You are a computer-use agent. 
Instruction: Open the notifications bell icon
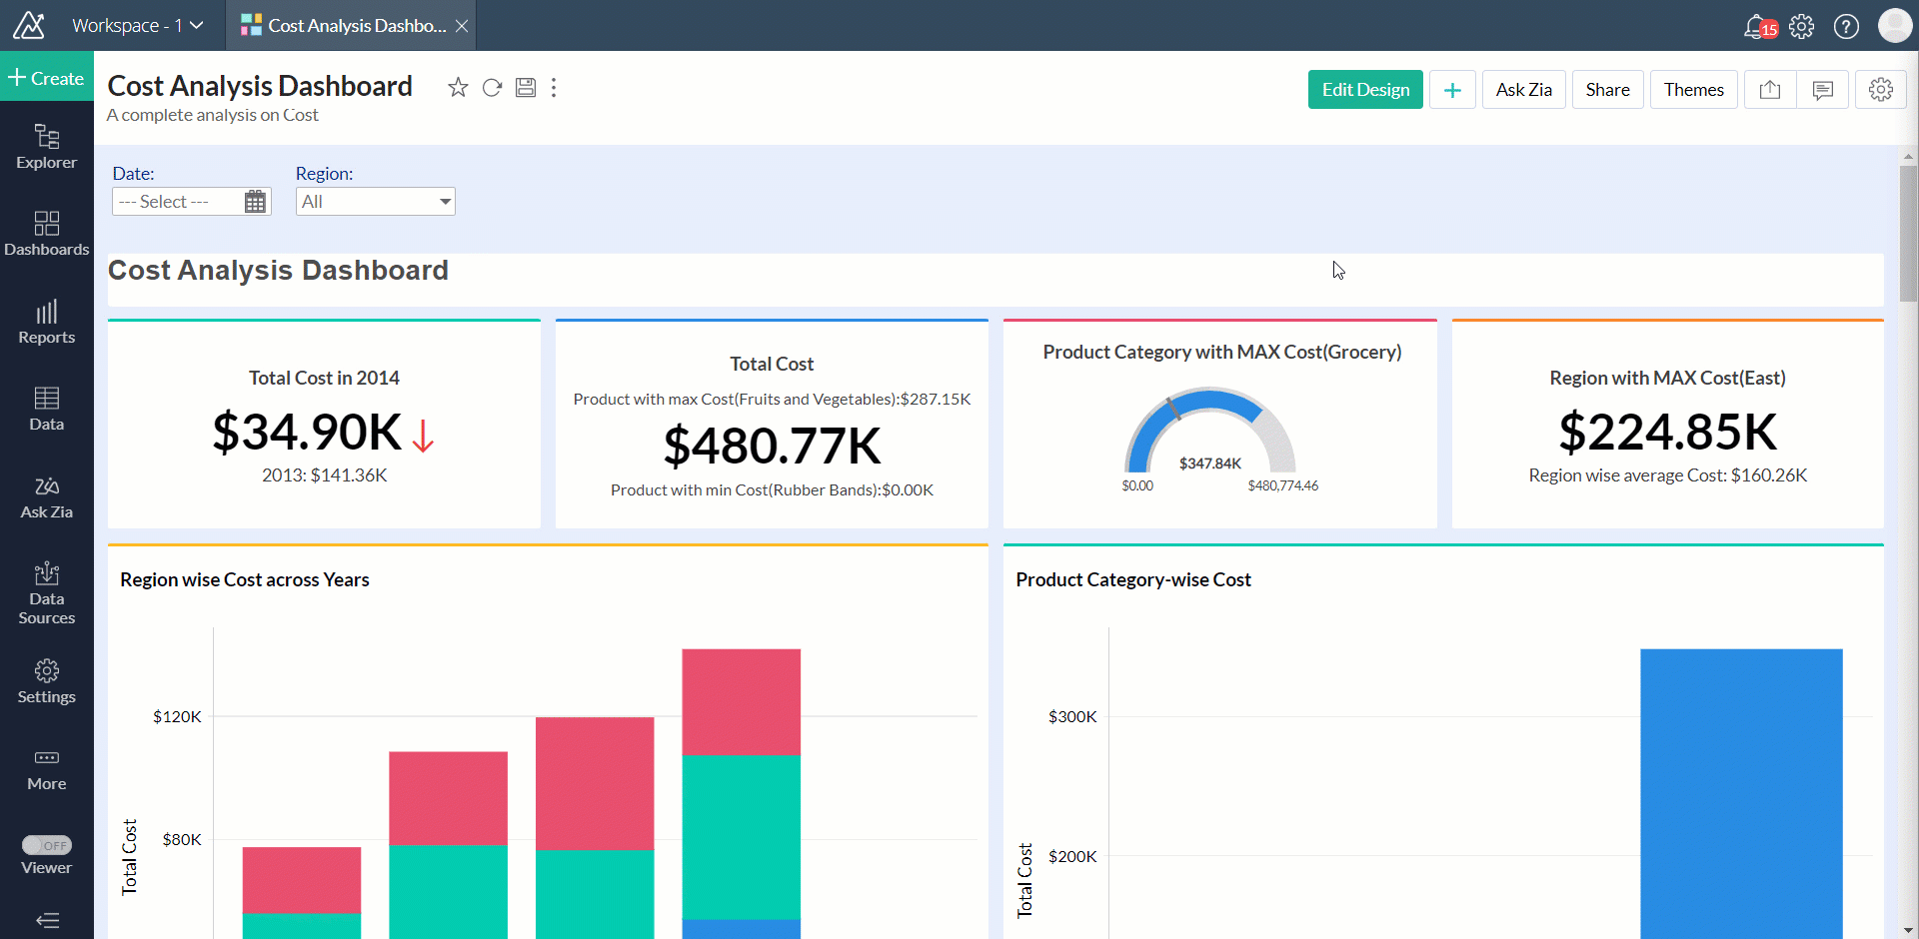(1756, 26)
